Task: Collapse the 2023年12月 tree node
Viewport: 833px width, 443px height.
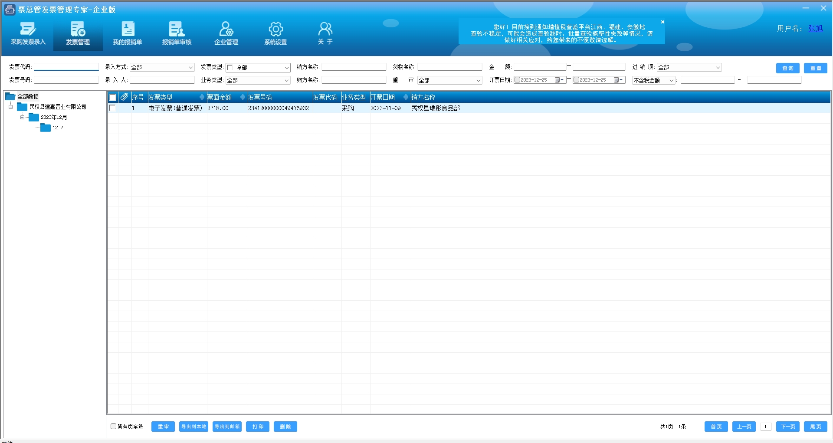Action: point(22,117)
